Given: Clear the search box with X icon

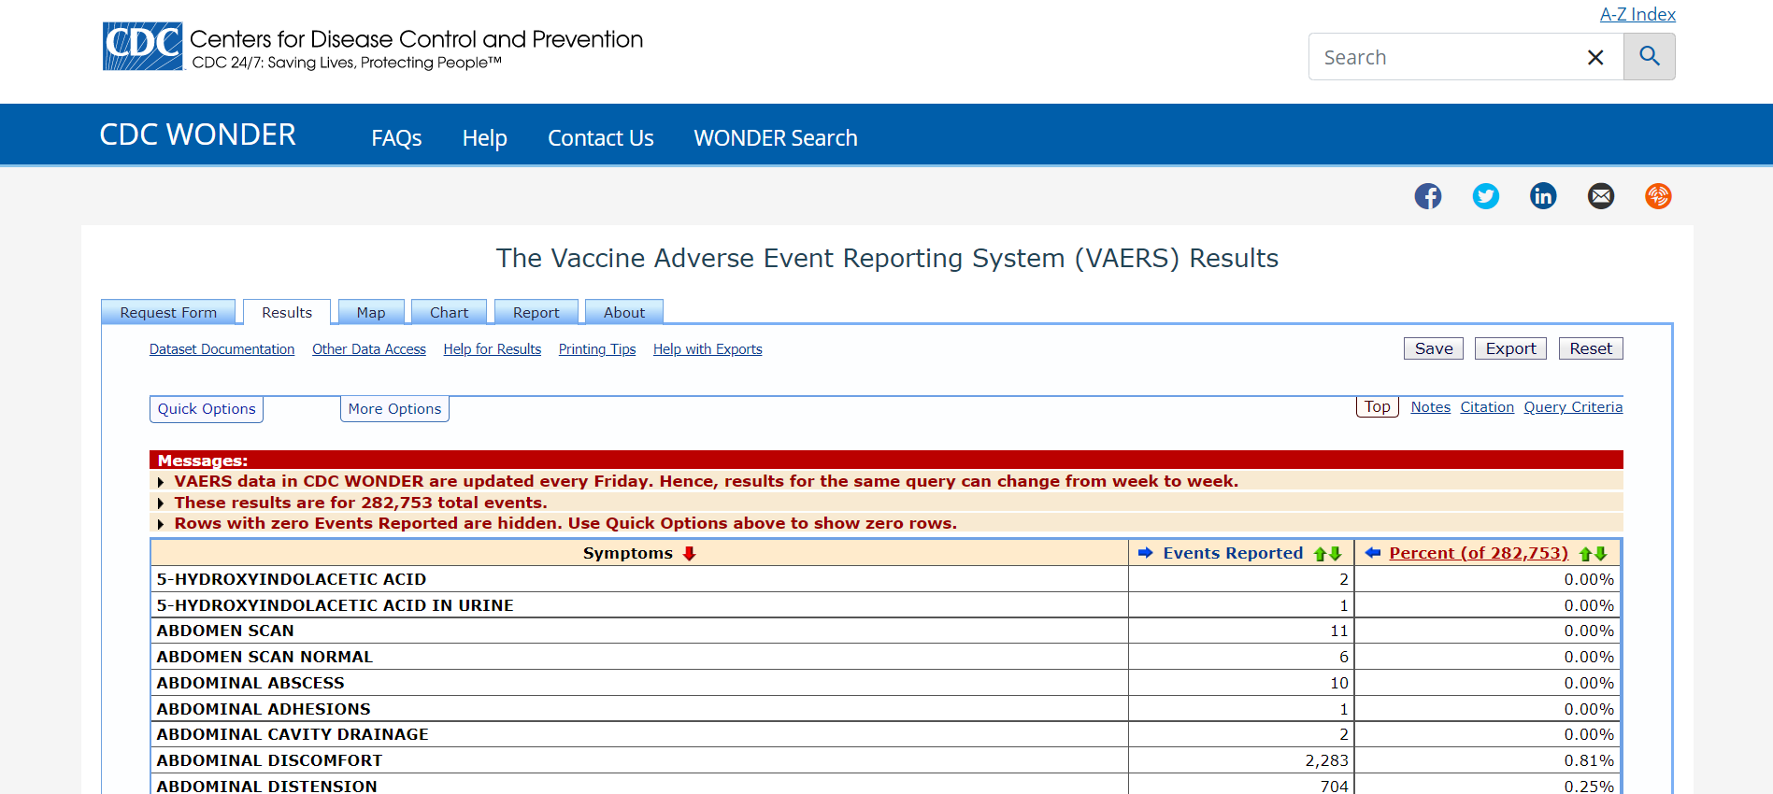Looking at the screenshot, I should tap(1595, 58).
